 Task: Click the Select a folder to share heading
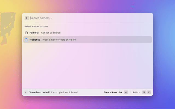[36, 27]
